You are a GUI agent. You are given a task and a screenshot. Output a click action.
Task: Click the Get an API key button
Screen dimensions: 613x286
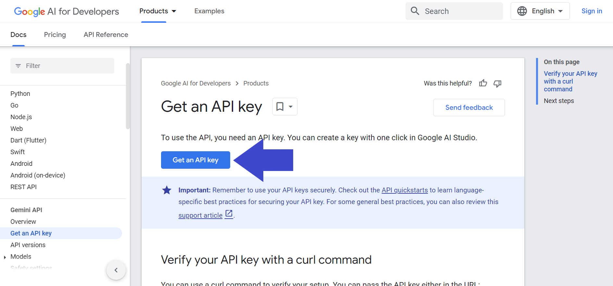tap(195, 160)
